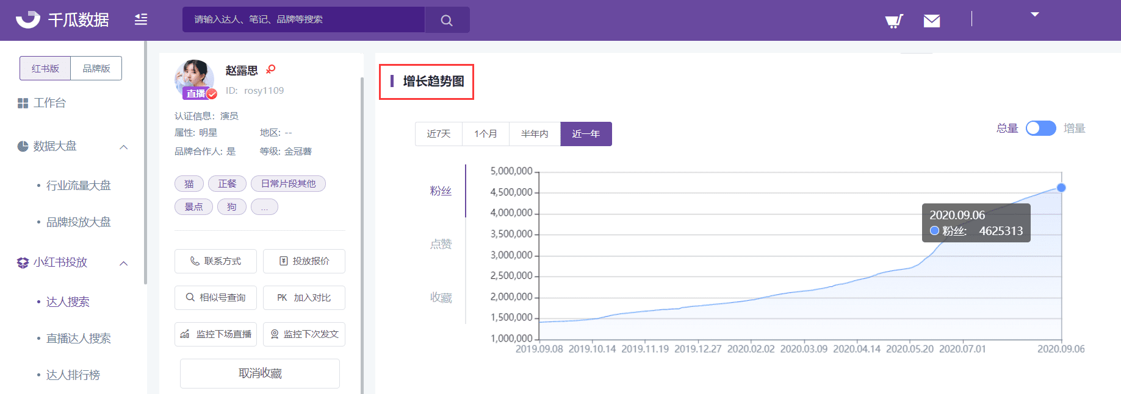
Task: Collapse the 数据大盘 menu section
Action: [x=124, y=147]
